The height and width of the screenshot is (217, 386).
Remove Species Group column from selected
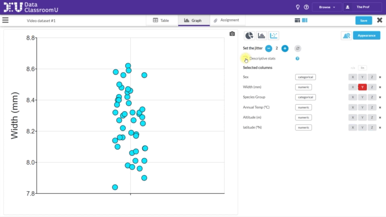coord(380,97)
